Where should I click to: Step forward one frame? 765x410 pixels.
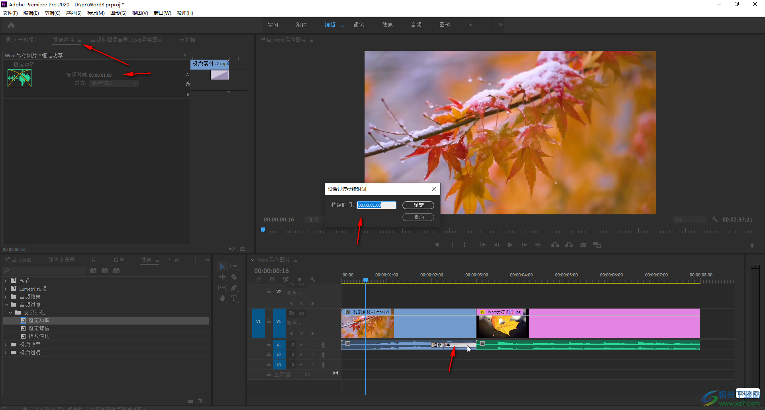click(x=524, y=245)
